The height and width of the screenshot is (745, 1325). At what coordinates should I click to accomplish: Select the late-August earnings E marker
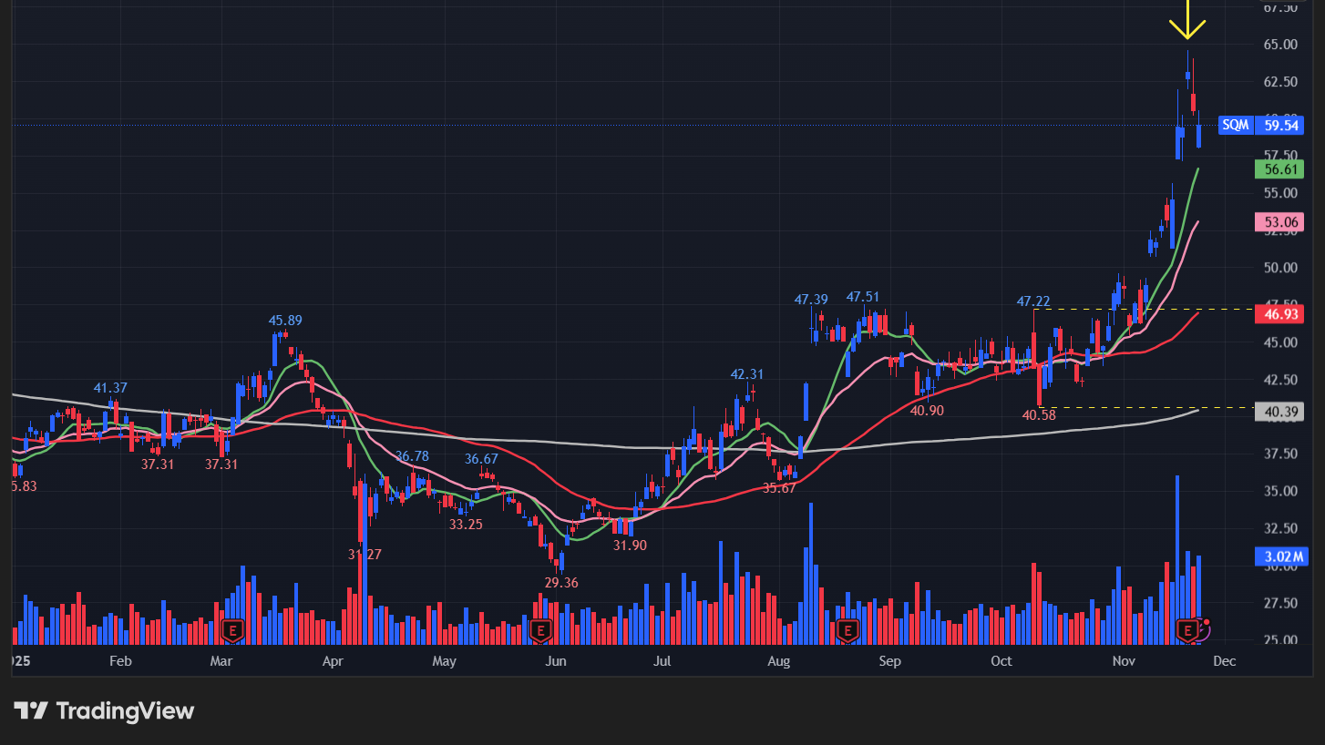(847, 629)
